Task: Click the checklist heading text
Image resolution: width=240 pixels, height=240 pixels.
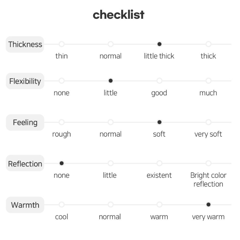Action: coord(119,15)
